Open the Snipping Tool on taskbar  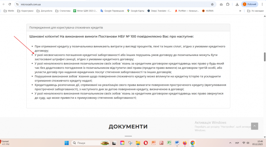(130, 143)
